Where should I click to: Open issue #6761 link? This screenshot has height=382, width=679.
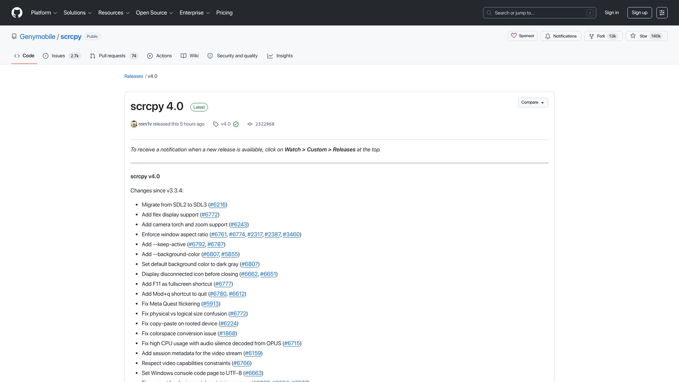pos(219,235)
